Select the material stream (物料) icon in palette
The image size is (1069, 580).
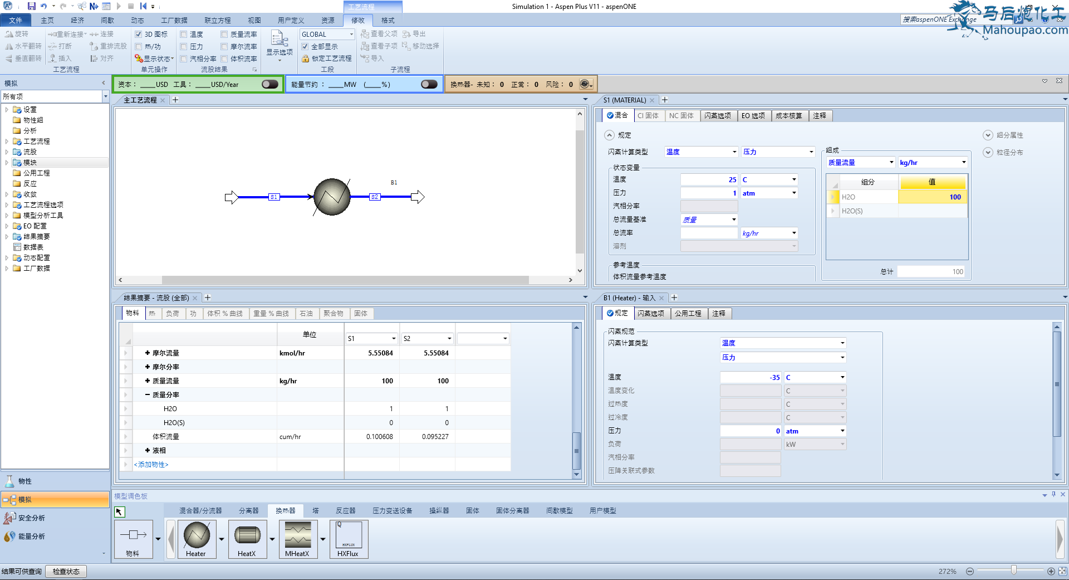point(134,539)
